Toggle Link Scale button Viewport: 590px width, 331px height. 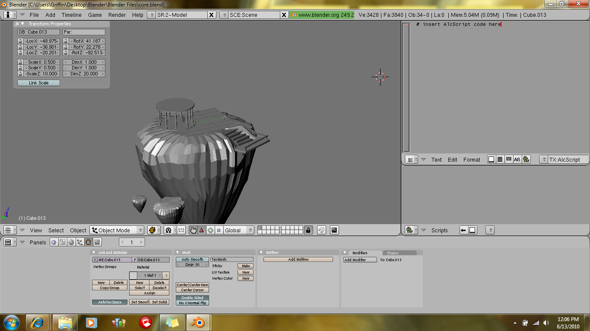click(x=38, y=83)
